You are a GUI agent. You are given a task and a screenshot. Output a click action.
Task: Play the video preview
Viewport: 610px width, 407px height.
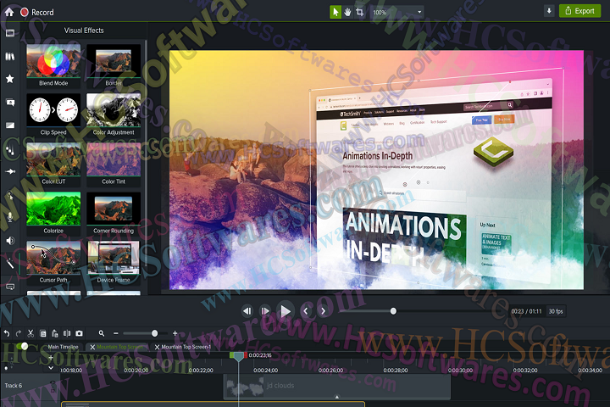[286, 311]
